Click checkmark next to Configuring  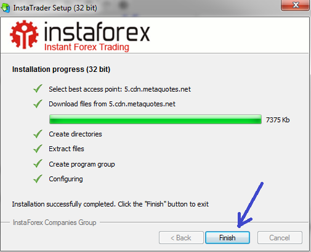[38, 179]
